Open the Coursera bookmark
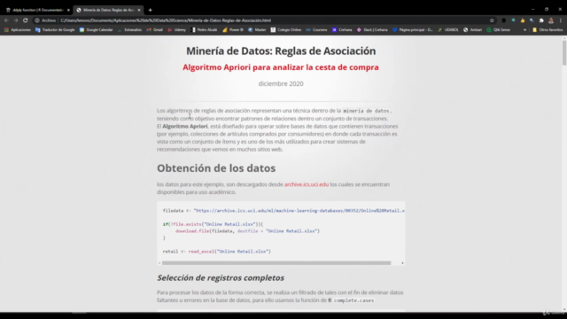Image resolution: width=567 pixels, height=319 pixels. 316,30
